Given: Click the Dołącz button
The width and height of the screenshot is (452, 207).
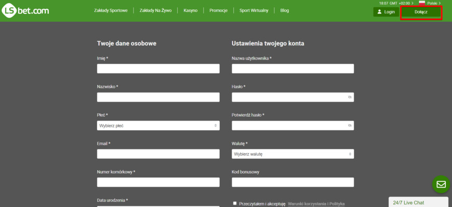Looking at the screenshot, I should [421, 12].
